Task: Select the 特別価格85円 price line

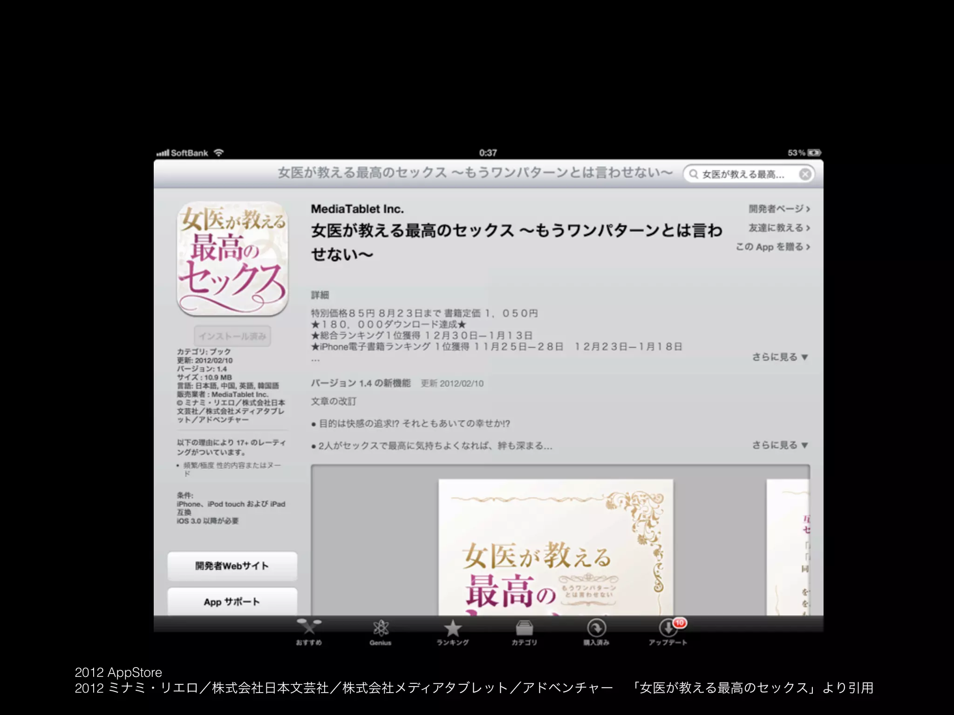Action: click(424, 313)
